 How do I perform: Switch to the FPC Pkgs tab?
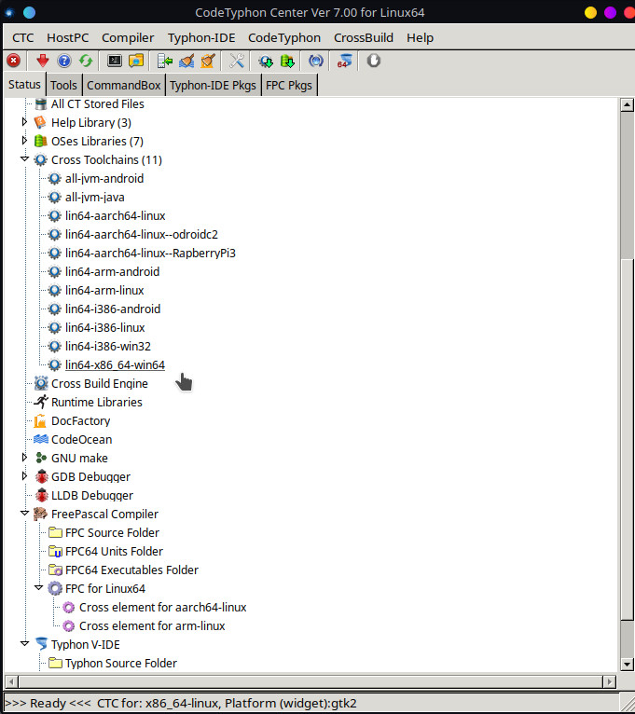pyautogui.click(x=289, y=85)
